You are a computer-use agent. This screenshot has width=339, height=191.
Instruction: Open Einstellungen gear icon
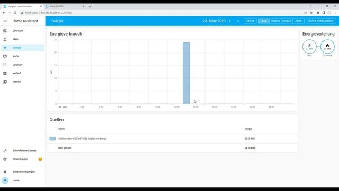pos(5,159)
